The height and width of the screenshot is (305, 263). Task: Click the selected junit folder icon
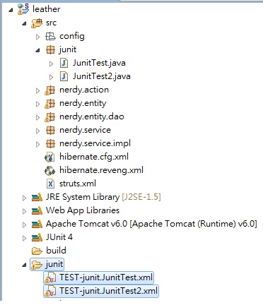point(37,265)
